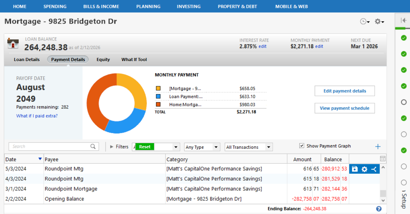Expand the Filters disclosure triangle
This screenshot has height=214, width=410.
(x=112, y=147)
